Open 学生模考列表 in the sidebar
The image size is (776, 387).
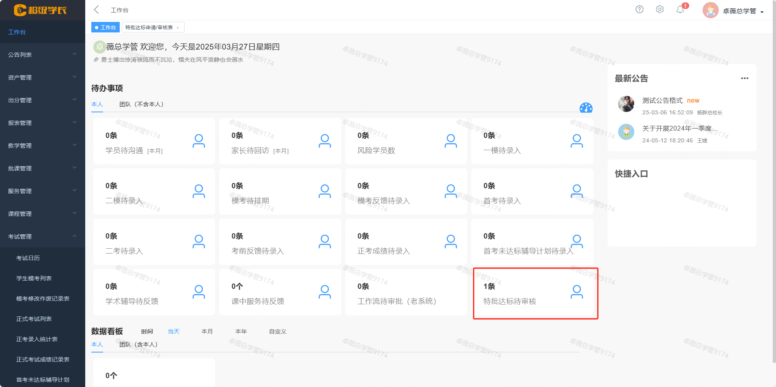click(34, 278)
